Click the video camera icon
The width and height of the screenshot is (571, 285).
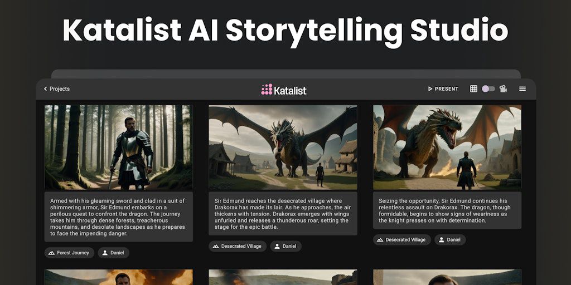click(x=503, y=89)
